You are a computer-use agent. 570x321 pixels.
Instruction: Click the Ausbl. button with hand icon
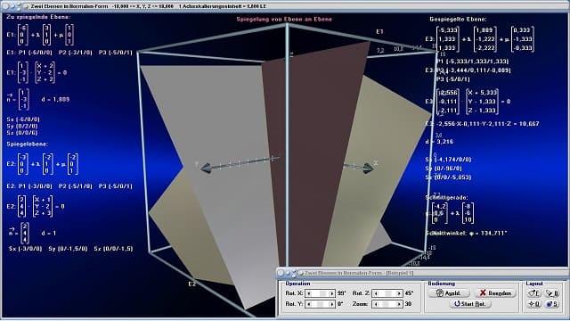[448, 293]
